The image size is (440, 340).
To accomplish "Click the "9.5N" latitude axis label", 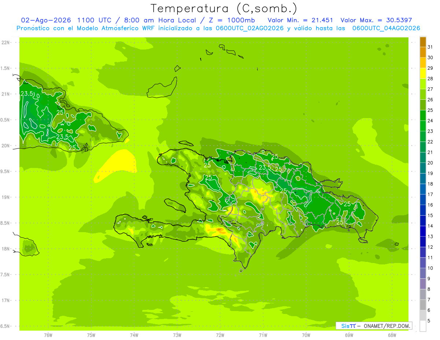I will 5,172.
